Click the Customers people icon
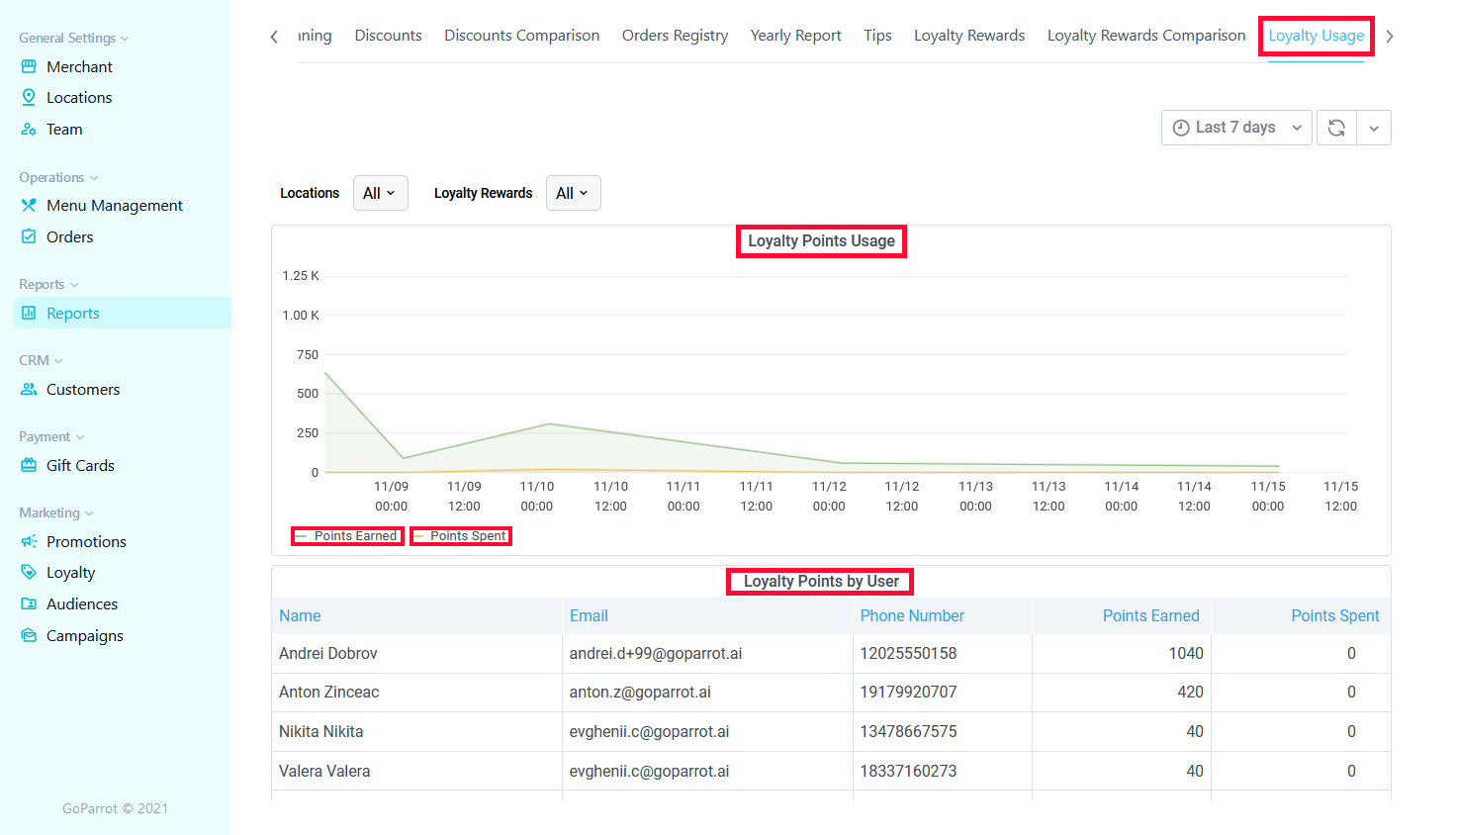This screenshot has height=835, width=1458. point(29,389)
